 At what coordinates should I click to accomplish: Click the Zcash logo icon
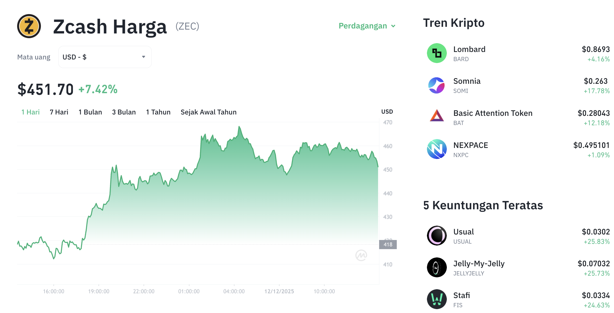coord(28,27)
